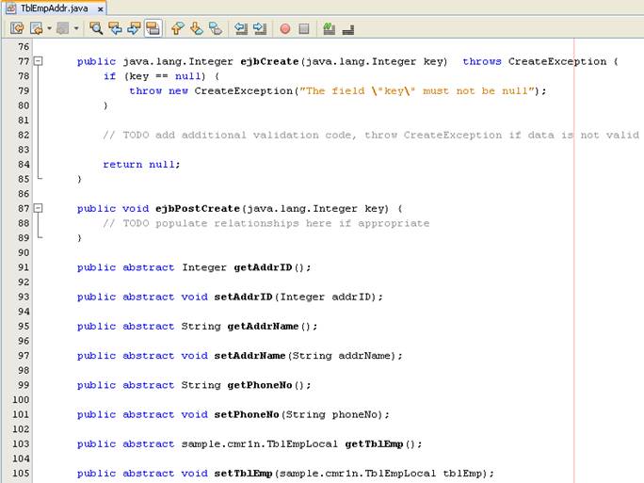644x483 pixels.
Task: Click the getPhoneNo method name
Action: point(260,385)
